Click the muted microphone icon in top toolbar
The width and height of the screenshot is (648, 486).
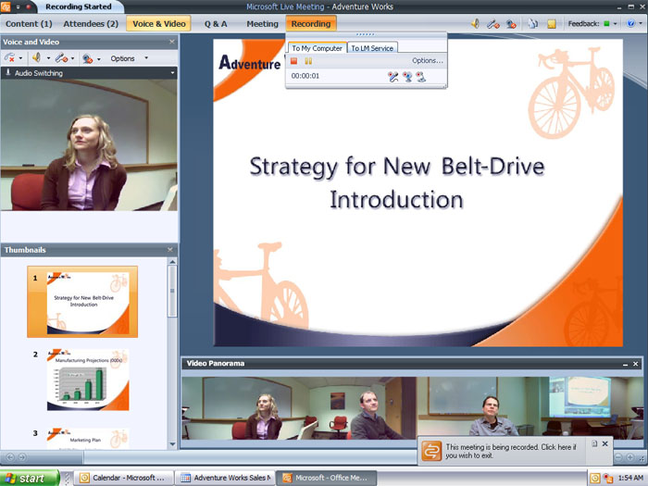[x=493, y=24]
